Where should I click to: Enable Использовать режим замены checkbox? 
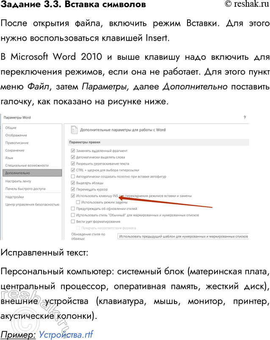78,202
